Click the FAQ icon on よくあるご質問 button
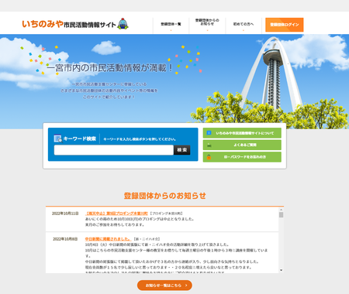 click(x=209, y=145)
